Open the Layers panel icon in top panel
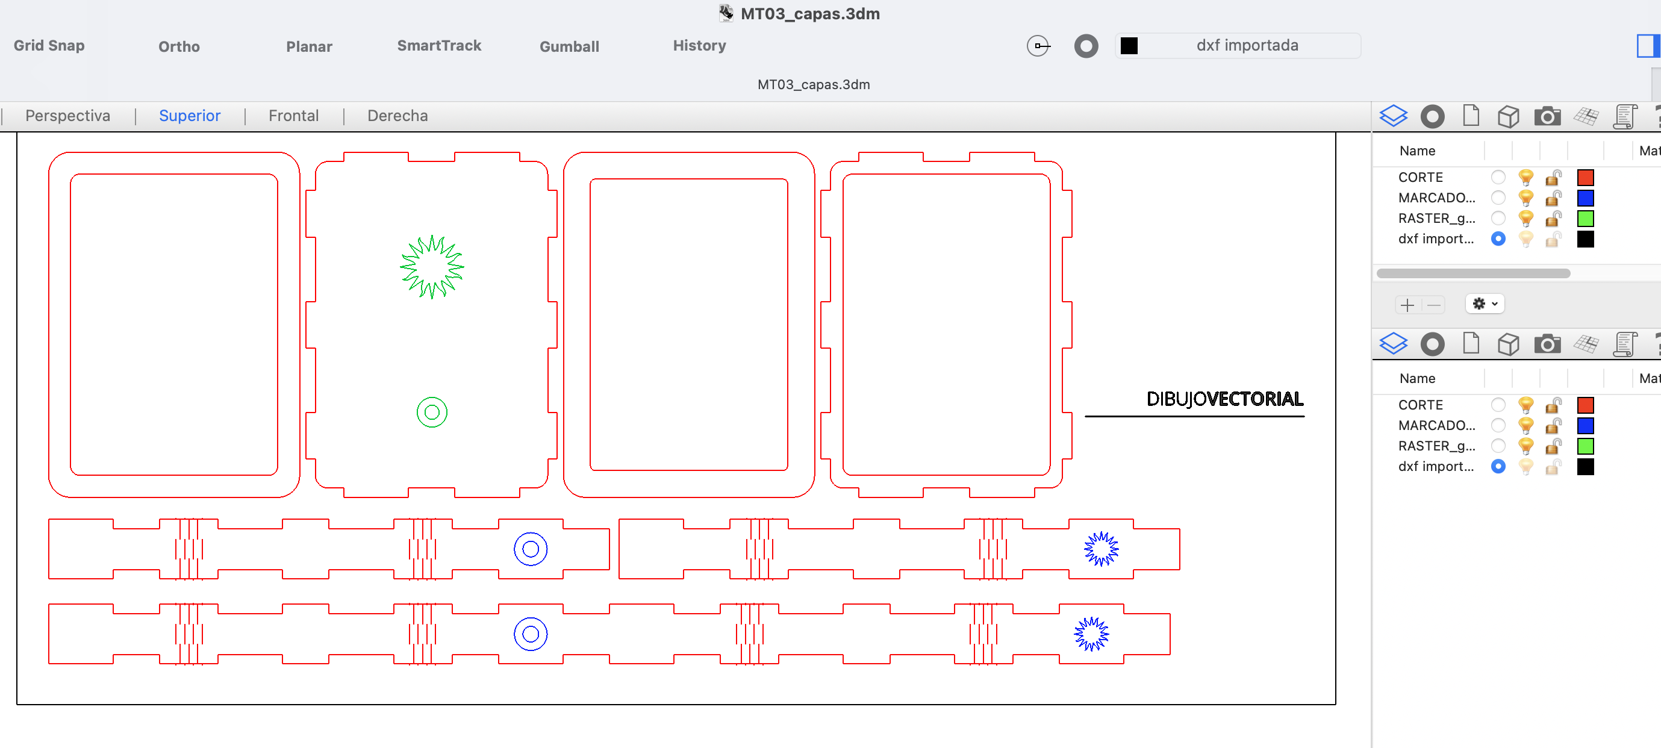 pos(1393,116)
